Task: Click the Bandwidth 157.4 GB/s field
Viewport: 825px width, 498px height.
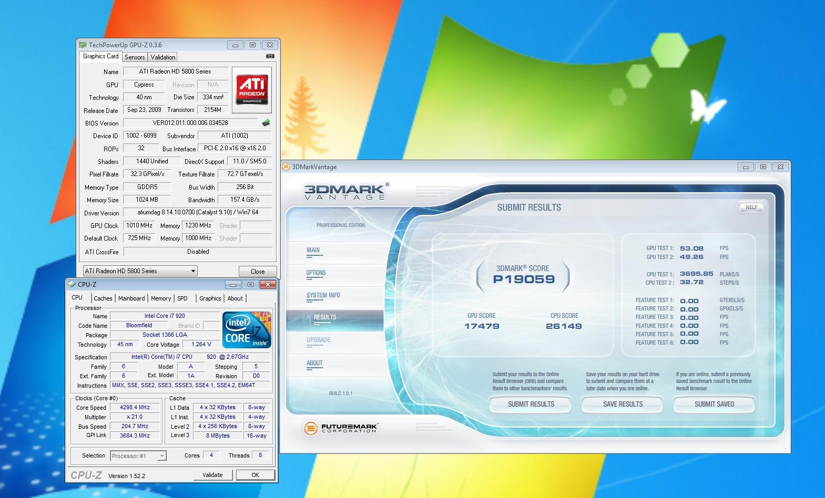Action: pyautogui.click(x=245, y=200)
